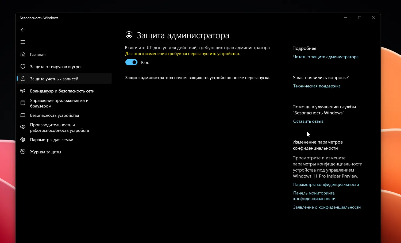Click the Home house icon
401x243 pixels.
[x=23, y=54]
